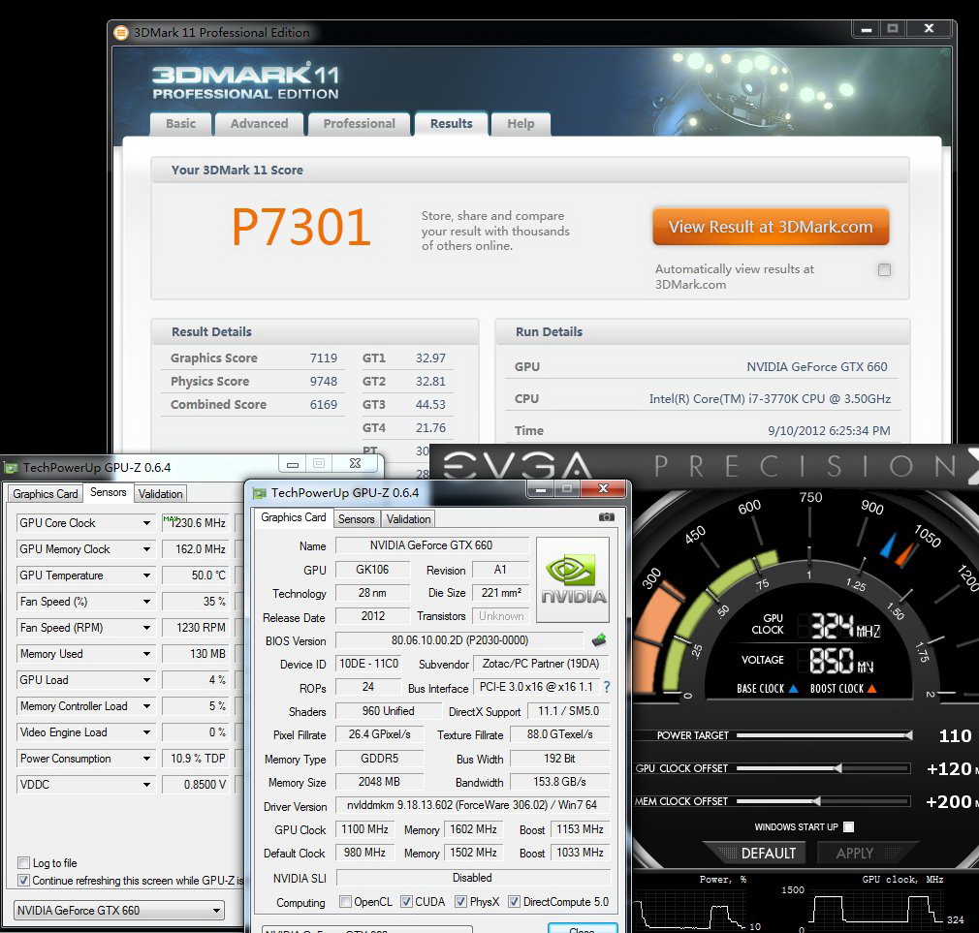Click the P7301 score text
This screenshot has height=933, width=979.
coord(300,227)
